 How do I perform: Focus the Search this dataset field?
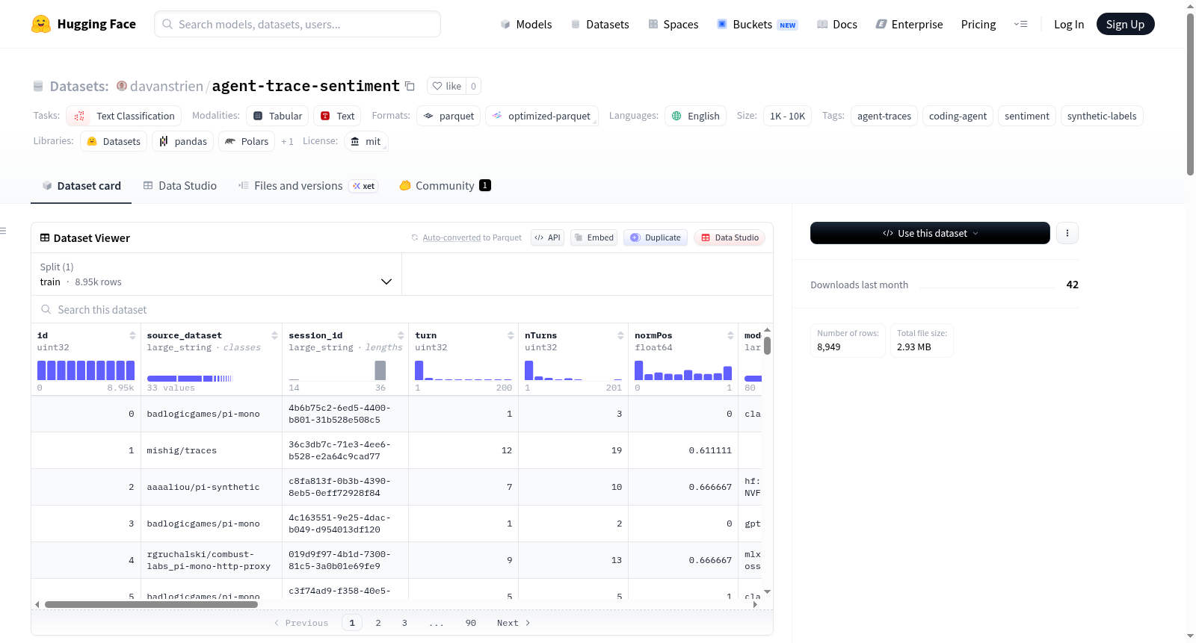pyautogui.click(x=402, y=309)
